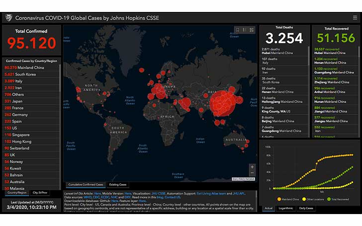Zoom in the map with plus button
This screenshot has height=226, width=362.
coord(252,167)
